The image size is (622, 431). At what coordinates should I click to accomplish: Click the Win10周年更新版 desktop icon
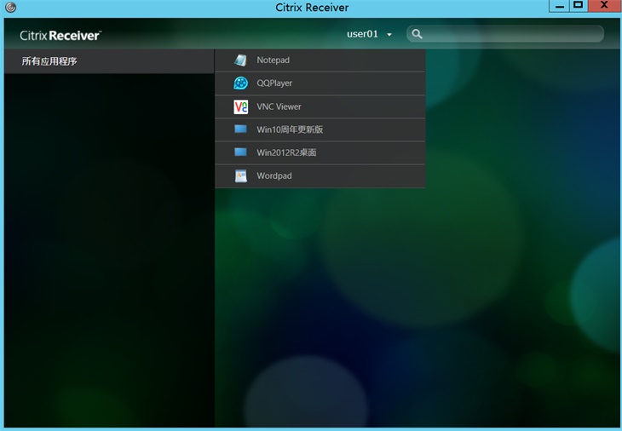click(240, 129)
